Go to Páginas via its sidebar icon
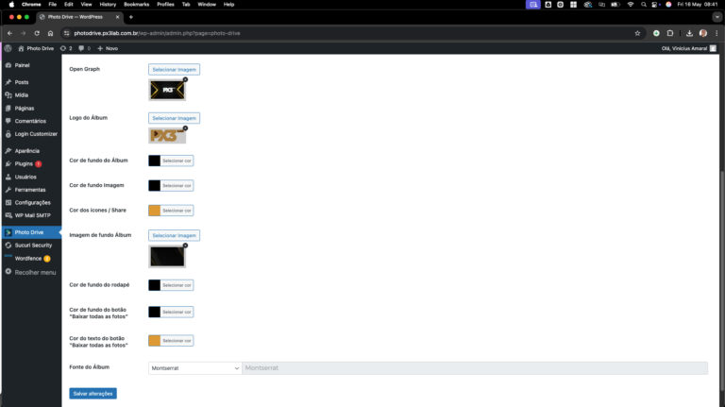Image resolution: width=725 pixels, height=407 pixels. point(8,109)
